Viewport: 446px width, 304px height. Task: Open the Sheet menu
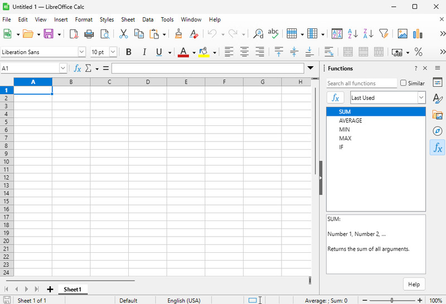[128, 19]
